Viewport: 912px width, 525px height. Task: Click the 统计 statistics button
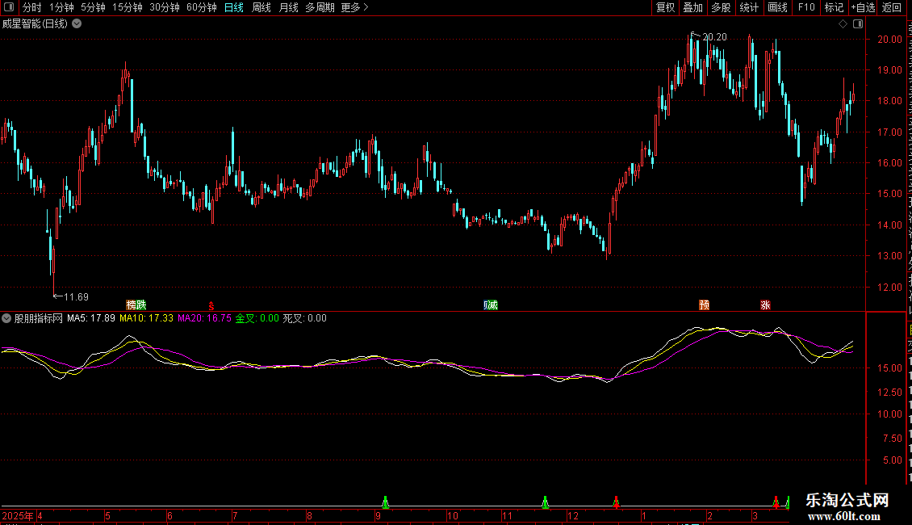pos(749,7)
